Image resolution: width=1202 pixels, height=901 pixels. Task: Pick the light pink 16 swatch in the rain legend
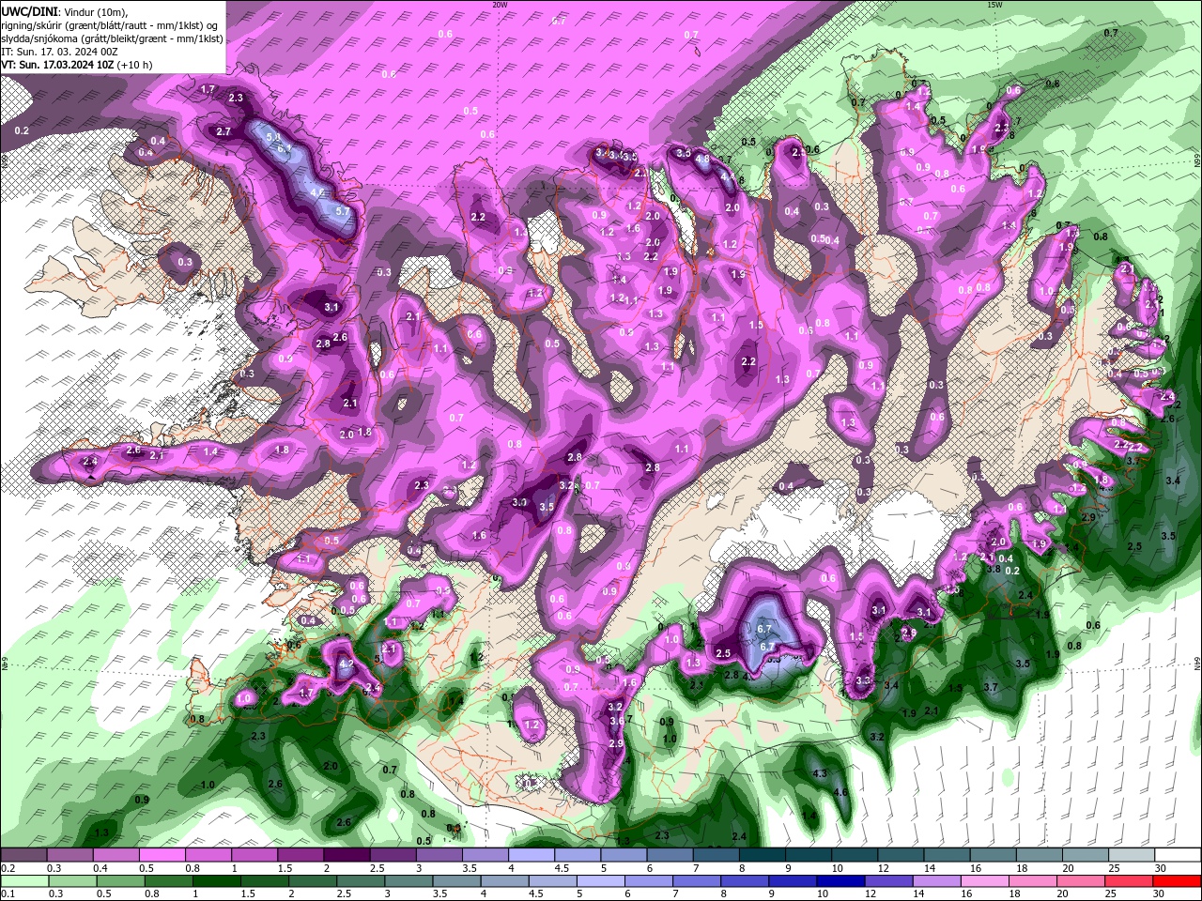coord(983,881)
